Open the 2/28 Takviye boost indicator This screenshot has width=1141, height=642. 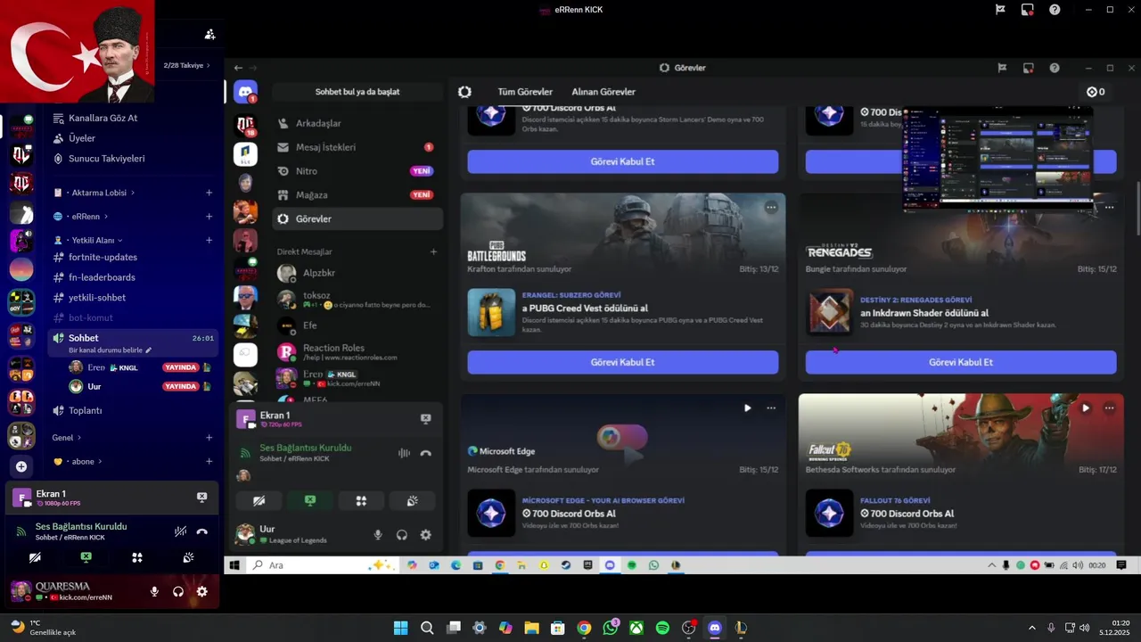point(187,65)
